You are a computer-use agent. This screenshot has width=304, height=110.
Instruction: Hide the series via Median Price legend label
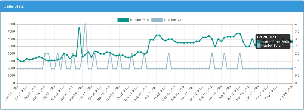pyautogui.click(x=139, y=20)
